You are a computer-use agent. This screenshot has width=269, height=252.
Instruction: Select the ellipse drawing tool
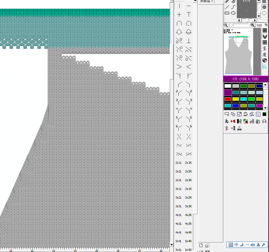233,13
